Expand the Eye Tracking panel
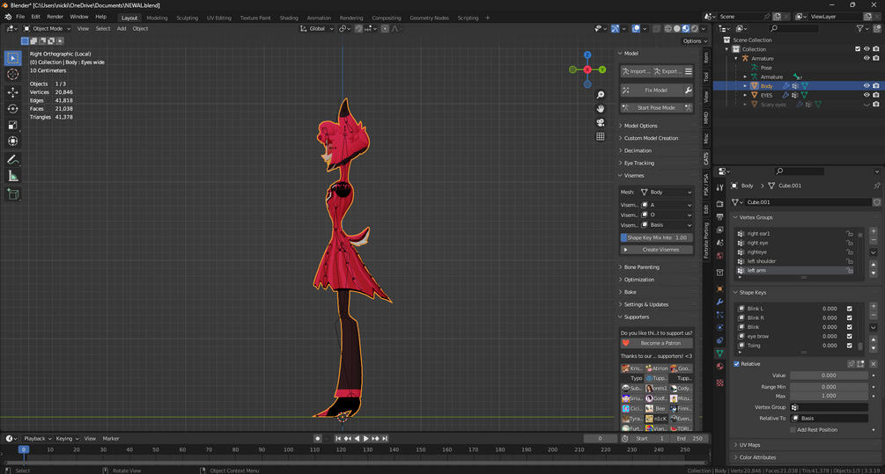885x474 pixels. click(639, 163)
